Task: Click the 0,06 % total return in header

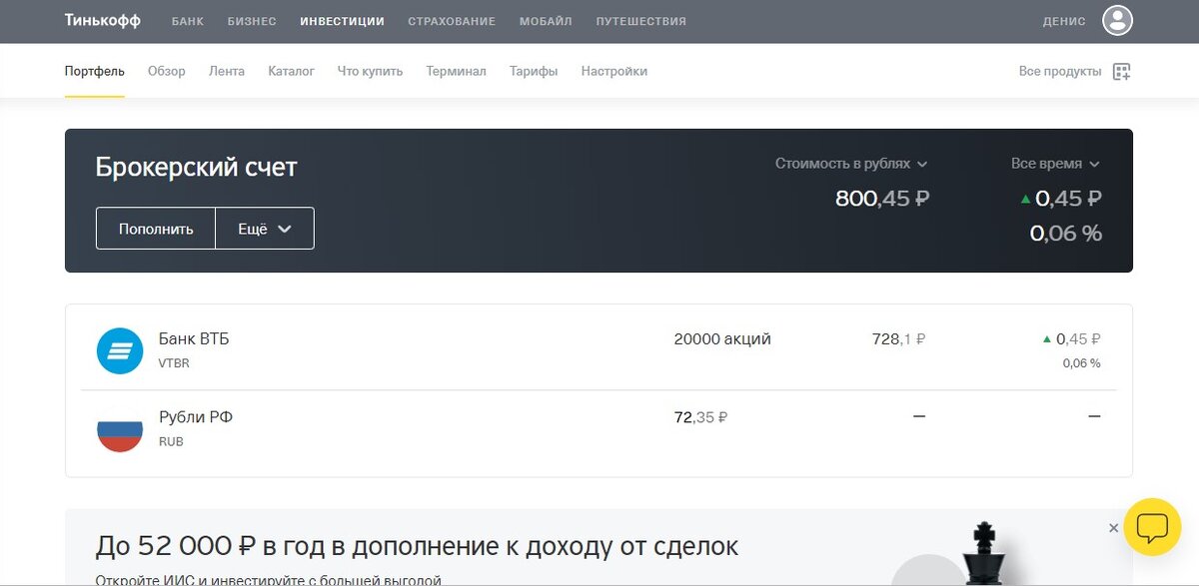Action: click(1066, 234)
